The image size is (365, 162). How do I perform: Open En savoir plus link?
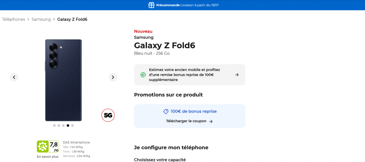point(47,157)
